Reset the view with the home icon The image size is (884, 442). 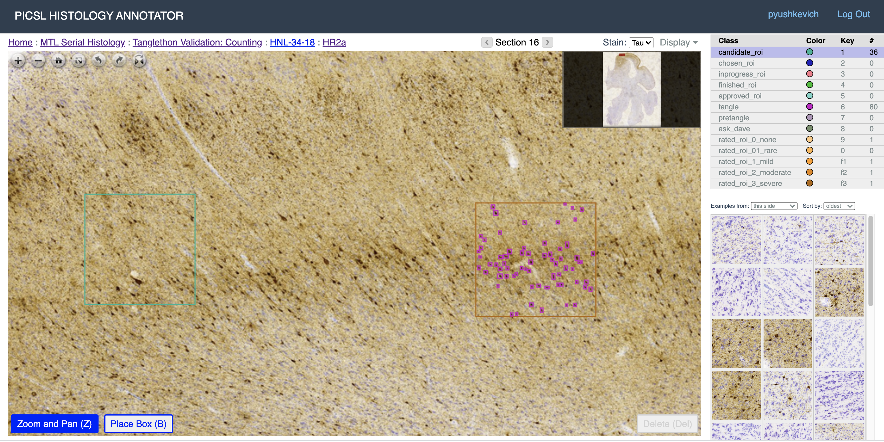click(x=59, y=61)
